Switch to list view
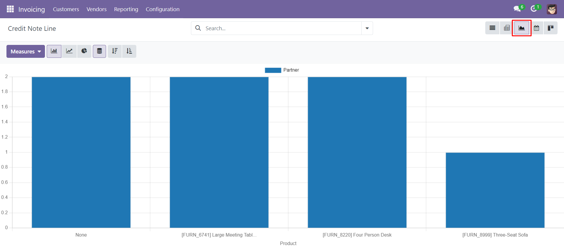The image size is (564, 248). click(492, 28)
